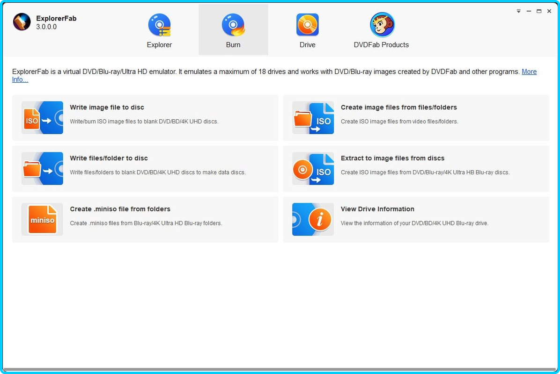This screenshot has height=374, width=560.
Task: Follow the More Info link
Action: 529,72
